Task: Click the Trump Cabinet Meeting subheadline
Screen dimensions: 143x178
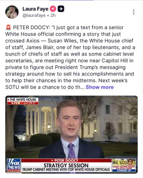Action: pos(66,169)
